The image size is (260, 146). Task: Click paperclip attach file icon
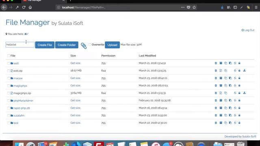[84, 46]
